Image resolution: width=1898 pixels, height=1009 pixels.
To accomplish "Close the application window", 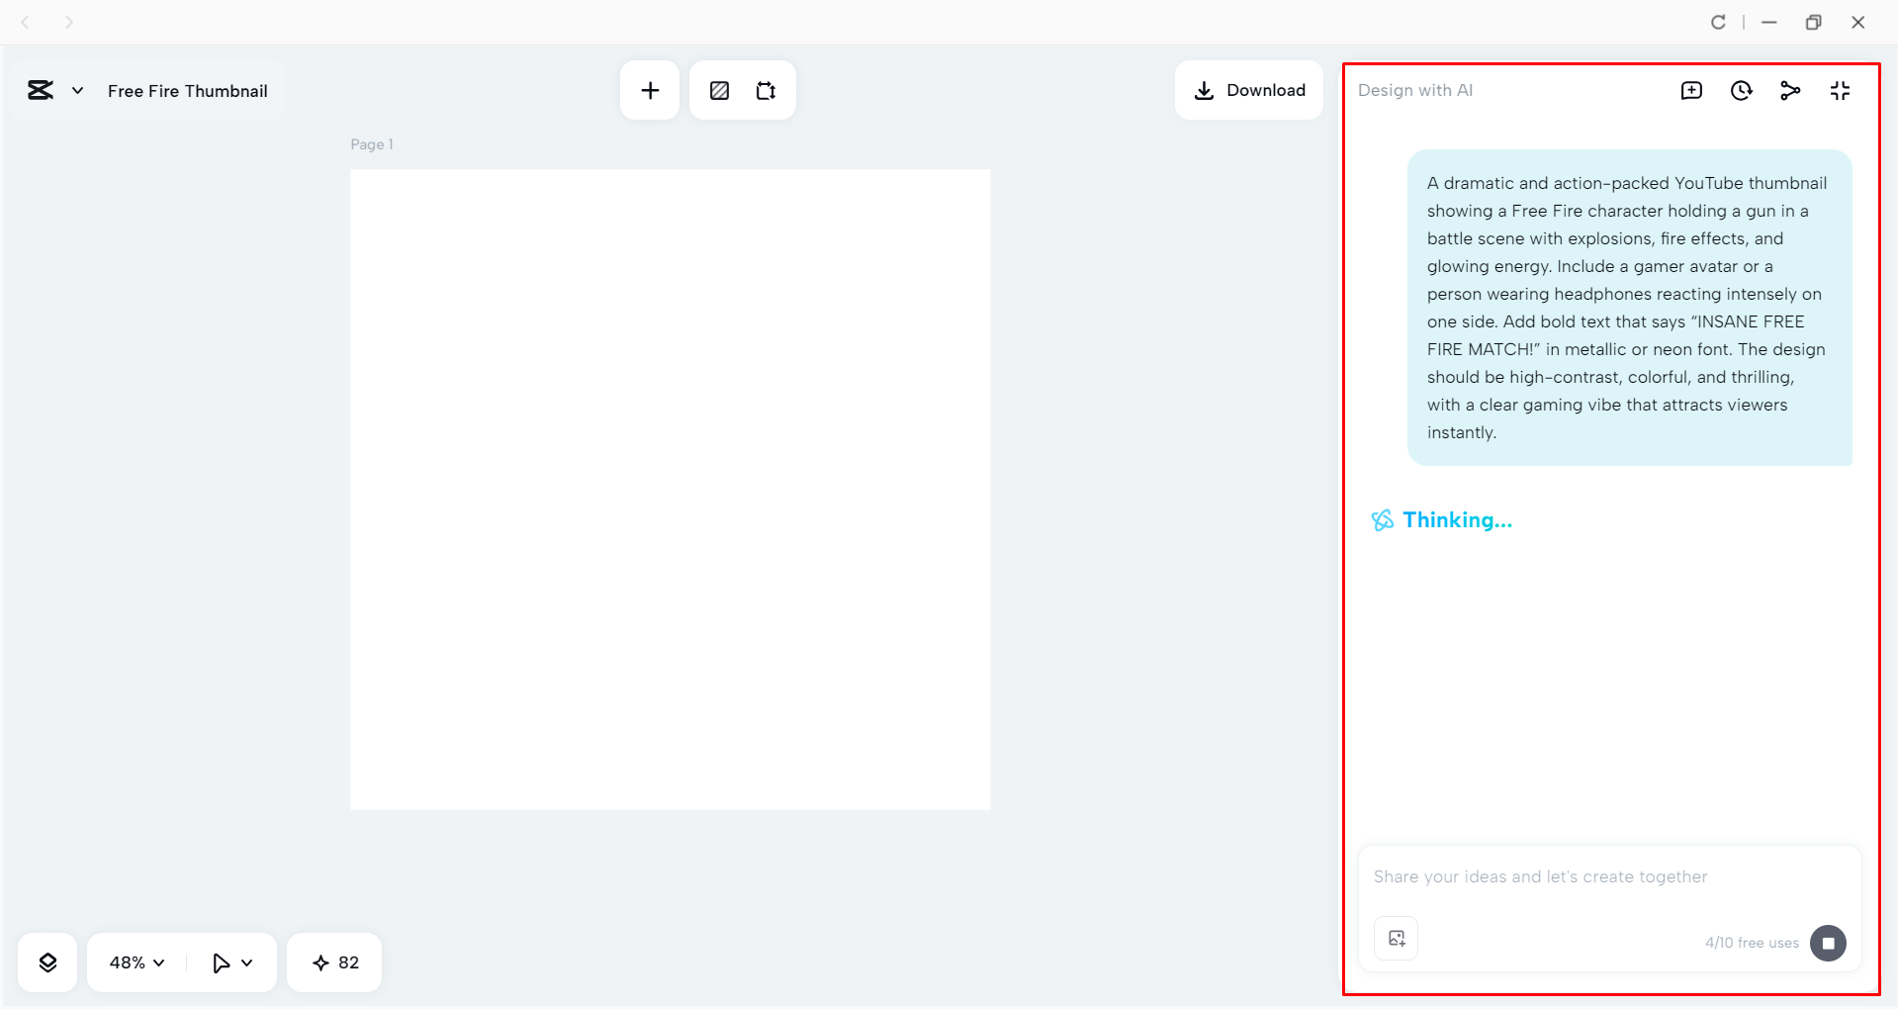I will pyautogui.click(x=1857, y=22).
